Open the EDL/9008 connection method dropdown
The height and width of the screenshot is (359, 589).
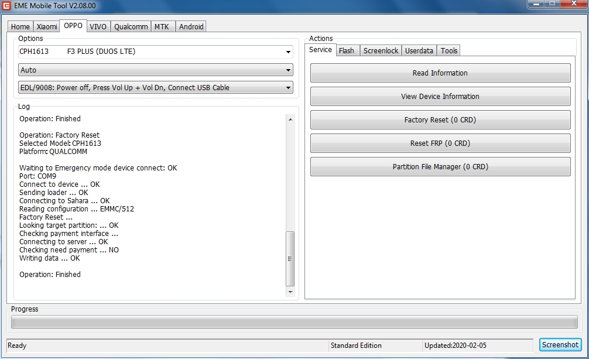coord(156,88)
